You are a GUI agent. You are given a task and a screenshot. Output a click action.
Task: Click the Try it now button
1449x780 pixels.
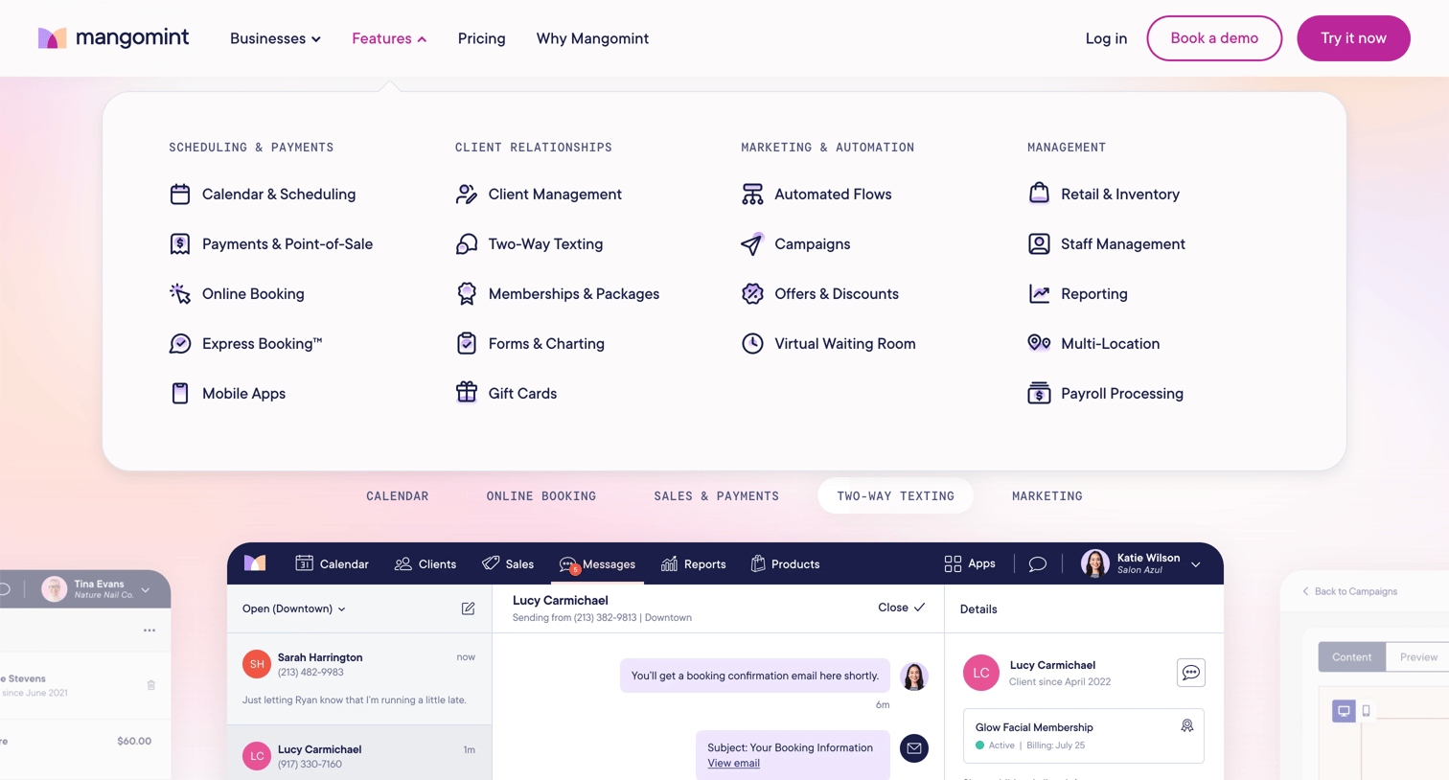(1353, 38)
